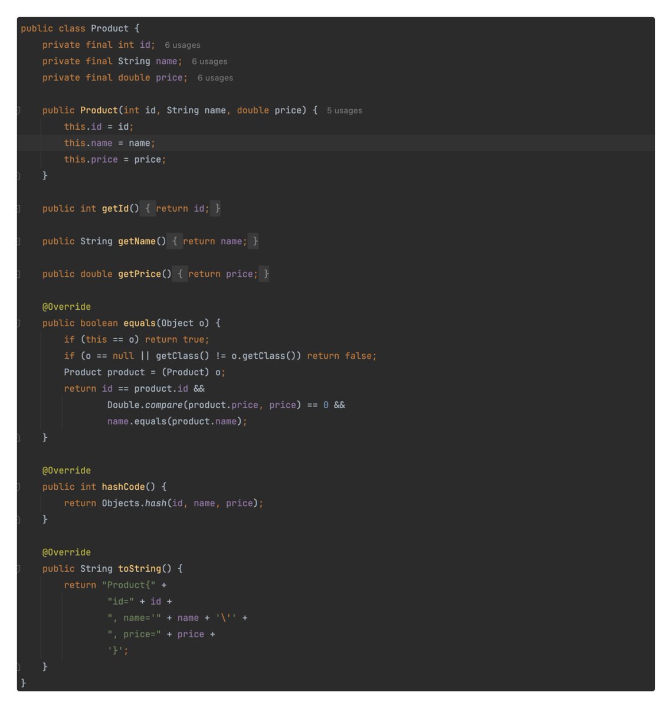Click the @Override annotation above equals
This screenshot has width=672, height=708.
click(67, 307)
